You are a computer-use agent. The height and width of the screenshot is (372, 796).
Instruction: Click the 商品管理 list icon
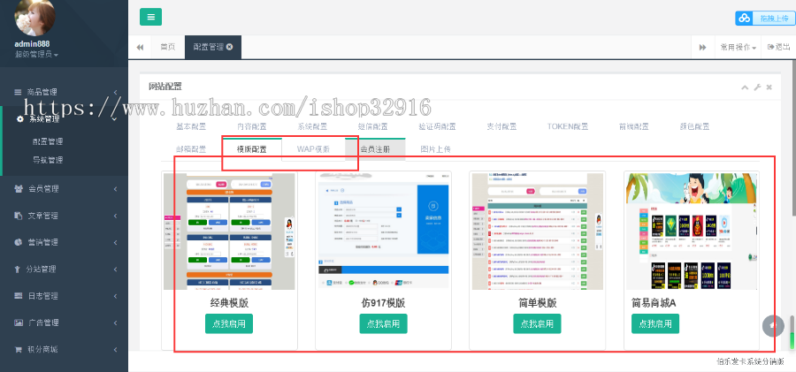coord(18,93)
